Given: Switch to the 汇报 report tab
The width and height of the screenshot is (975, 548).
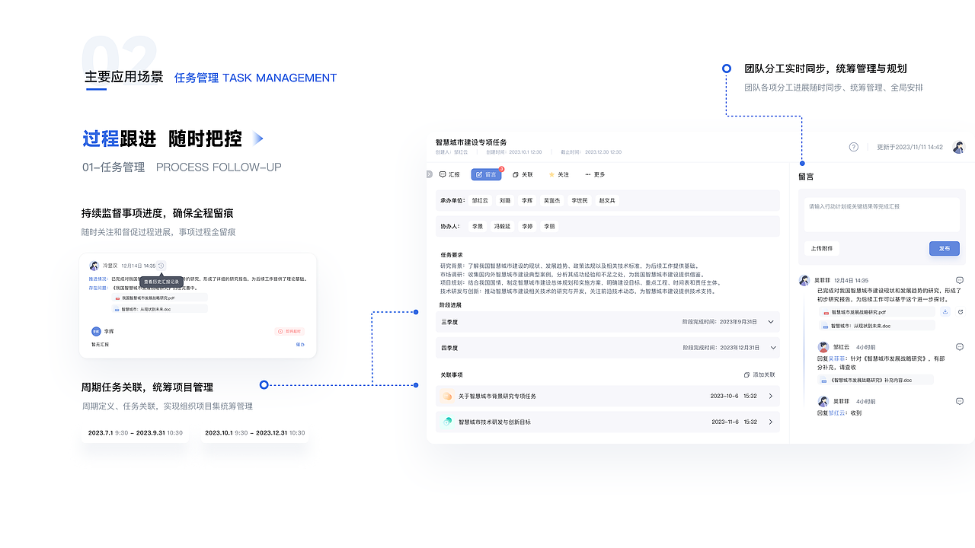Looking at the screenshot, I should coord(449,174).
